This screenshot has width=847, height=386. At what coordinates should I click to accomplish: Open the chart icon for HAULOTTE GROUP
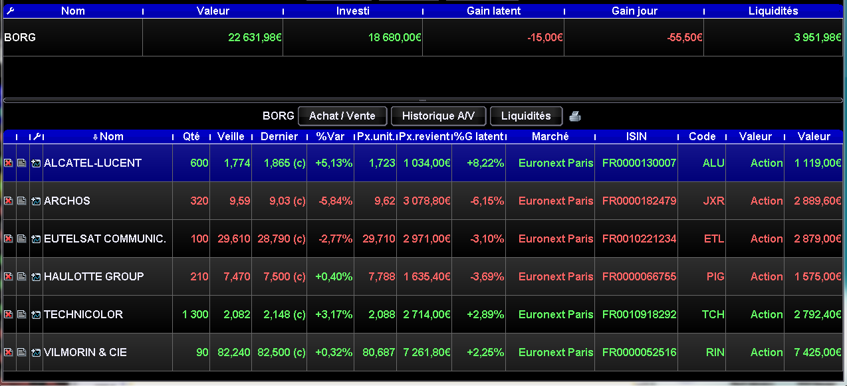35,276
